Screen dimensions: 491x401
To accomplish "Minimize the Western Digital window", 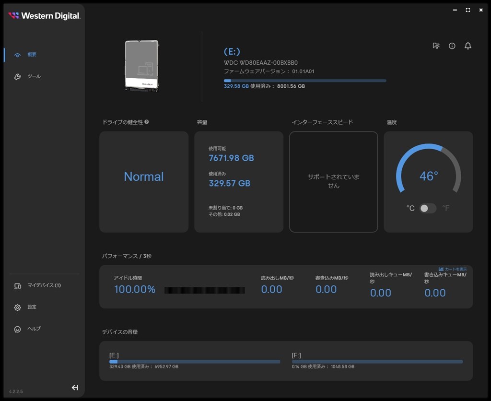I will click(455, 10).
